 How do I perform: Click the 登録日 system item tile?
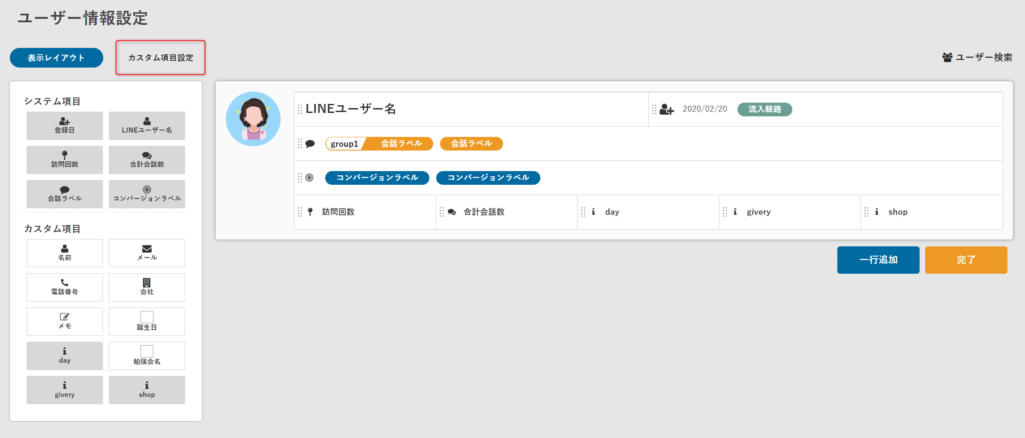(64, 126)
